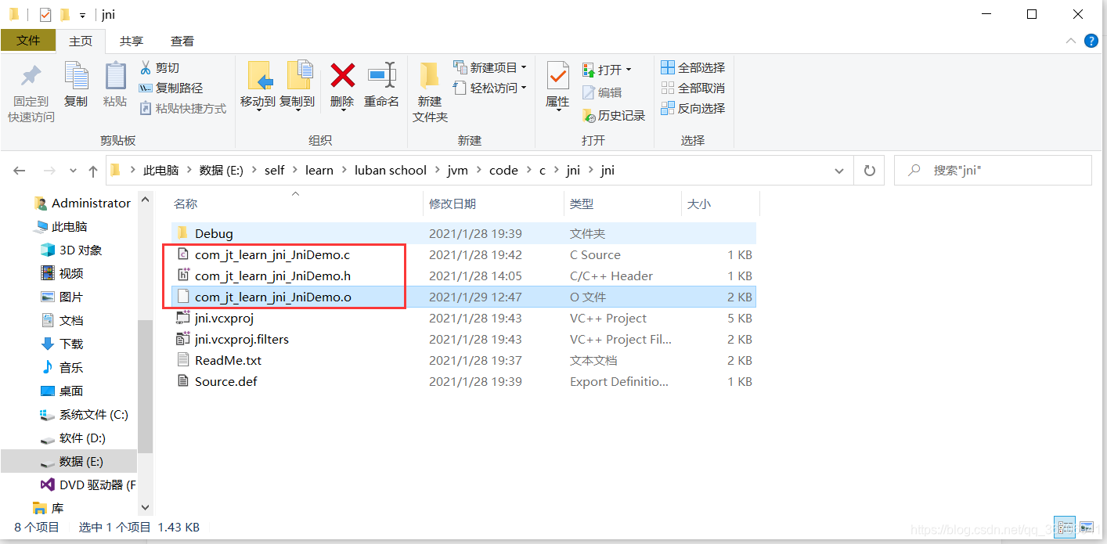Click the red Delete (删除) icon
The image size is (1107, 544).
(x=342, y=76)
